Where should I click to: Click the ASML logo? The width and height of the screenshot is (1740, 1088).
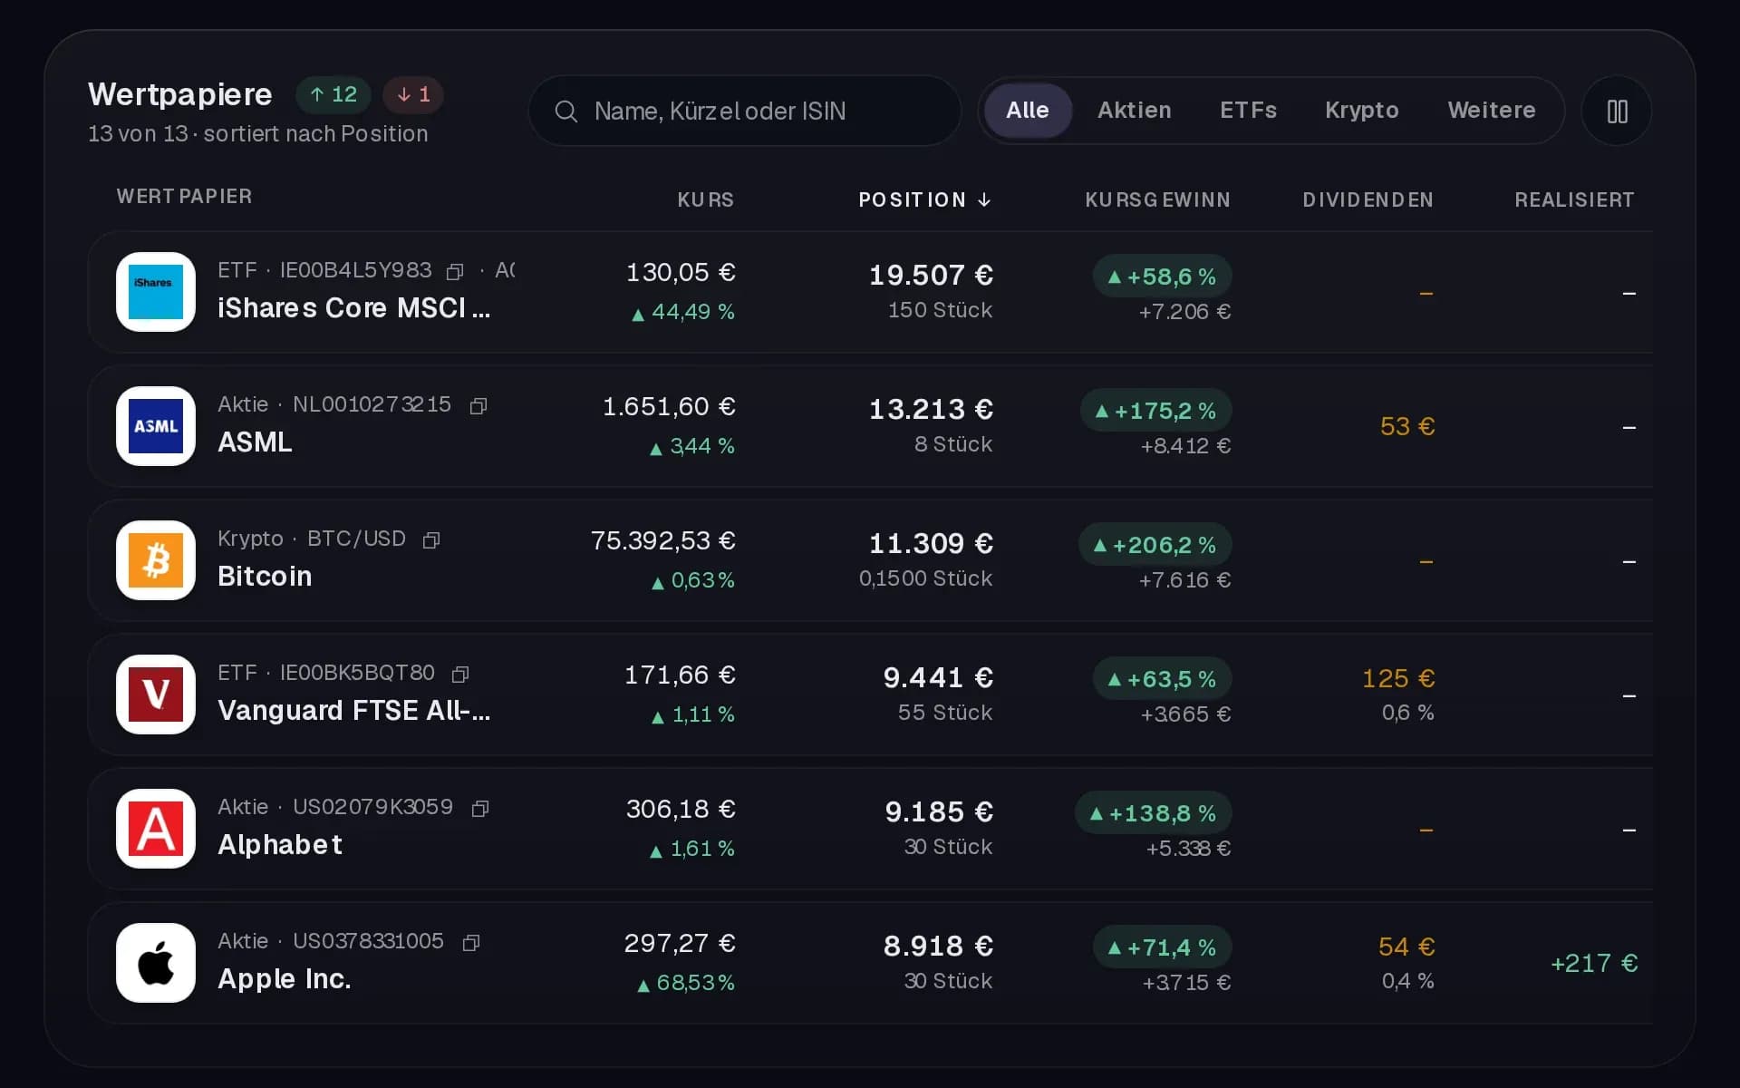(x=156, y=426)
